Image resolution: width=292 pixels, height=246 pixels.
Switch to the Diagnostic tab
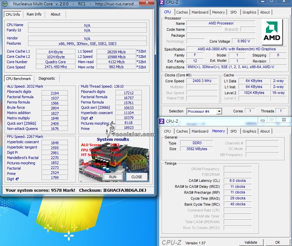(x=47, y=78)
